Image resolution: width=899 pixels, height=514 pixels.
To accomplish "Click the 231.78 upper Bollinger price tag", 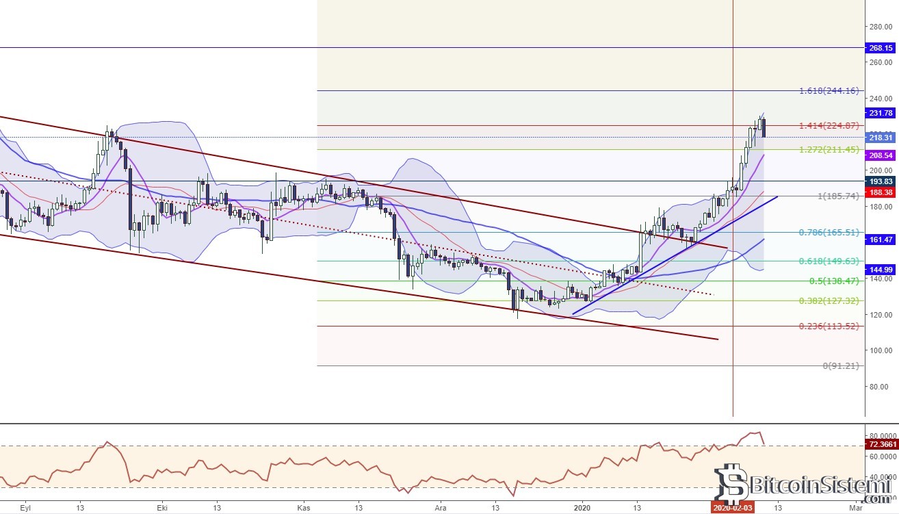I will tap(880, 113).
